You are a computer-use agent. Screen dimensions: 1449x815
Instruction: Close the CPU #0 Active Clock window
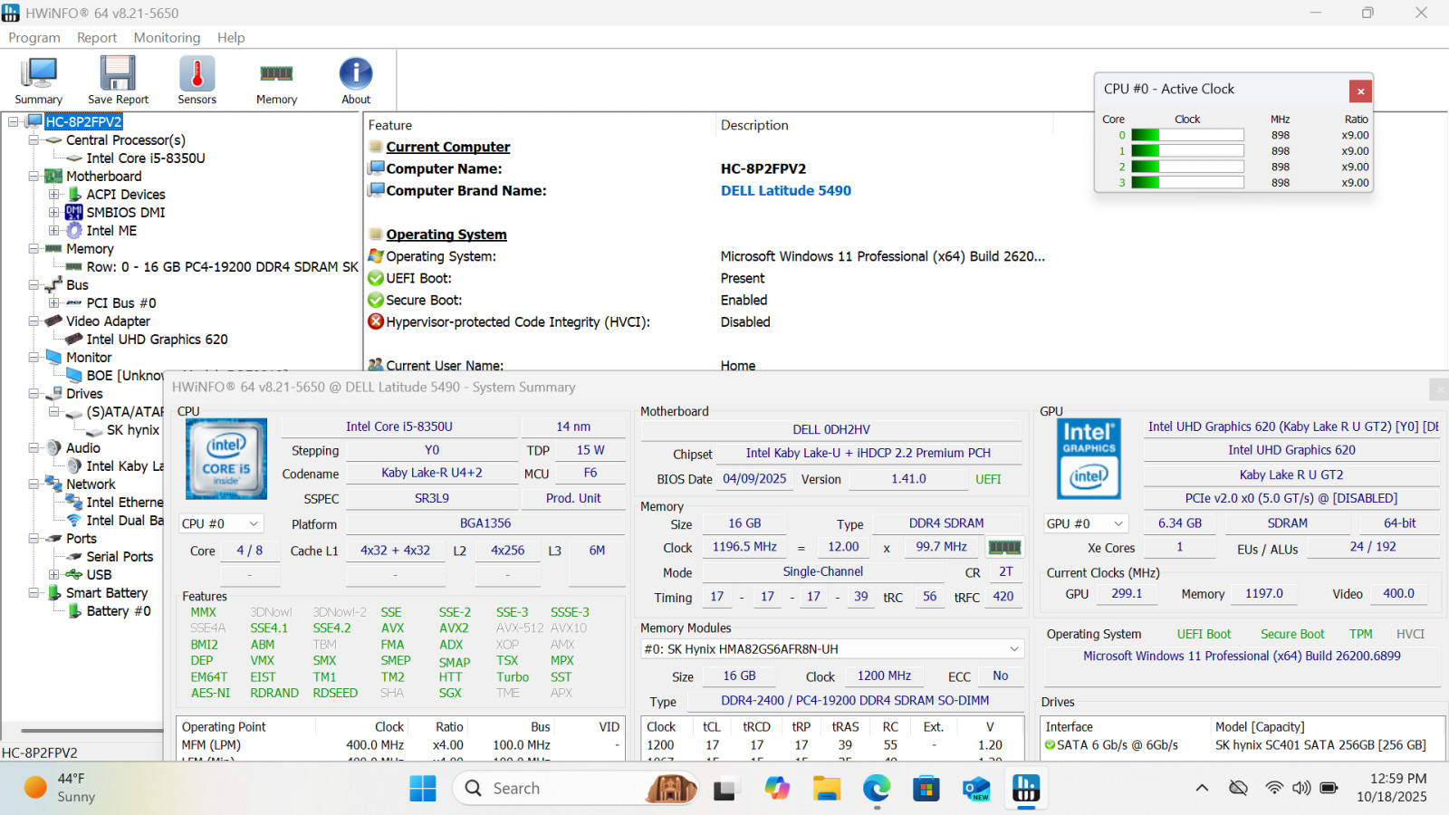pos(1360,91)
